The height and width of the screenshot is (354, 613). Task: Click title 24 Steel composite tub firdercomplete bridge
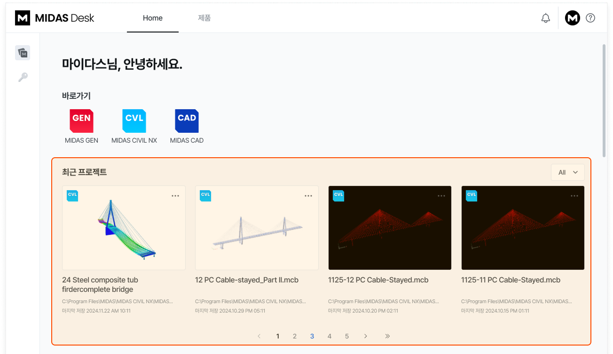click(x=100, y=284)
